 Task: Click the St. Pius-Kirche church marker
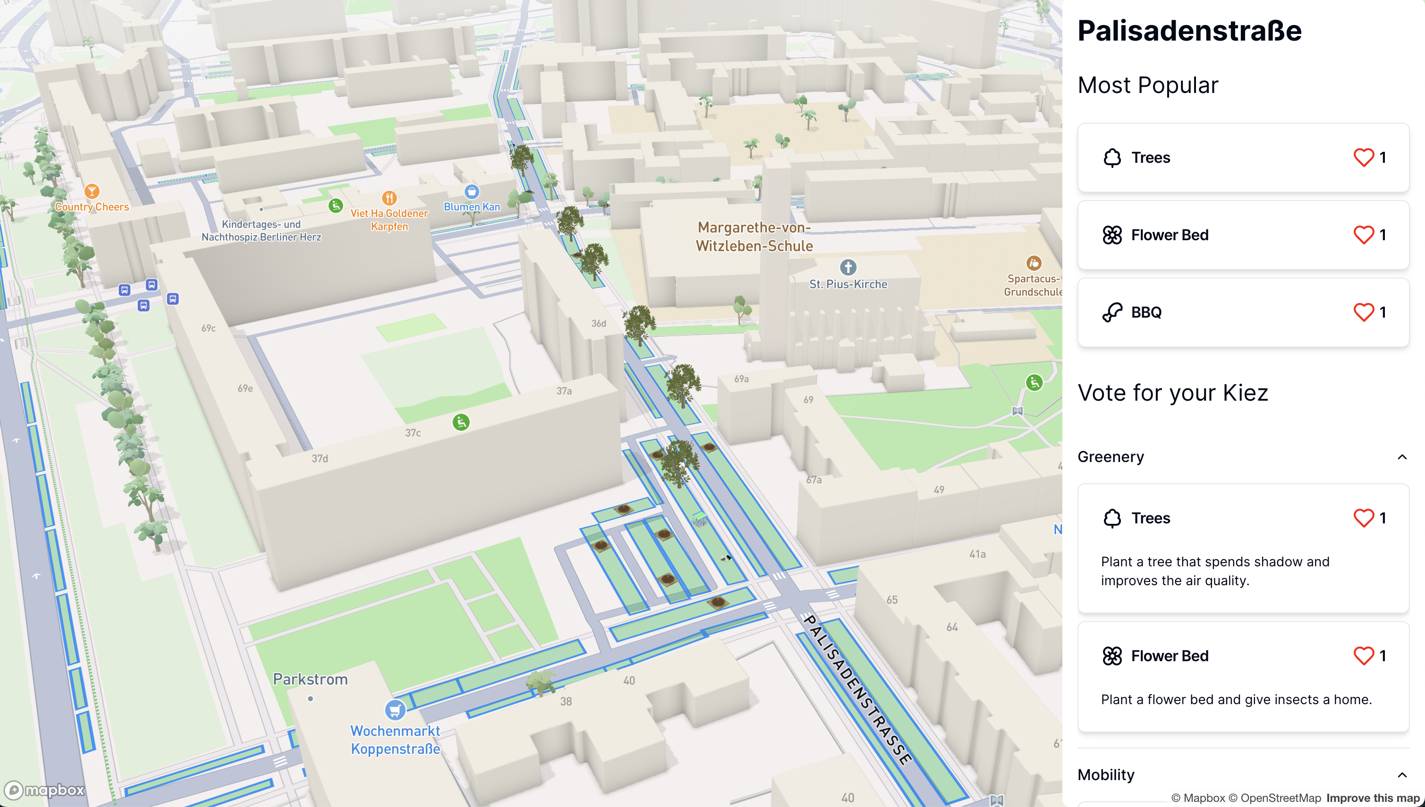[848, 268]
